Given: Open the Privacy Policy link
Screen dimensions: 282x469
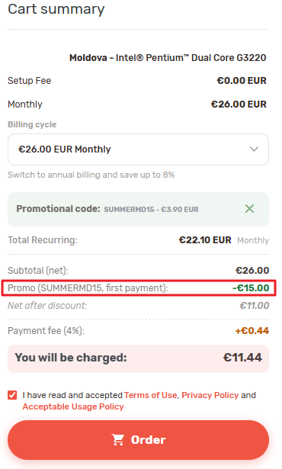Looking at the screenshot, I should coord(210,395).
